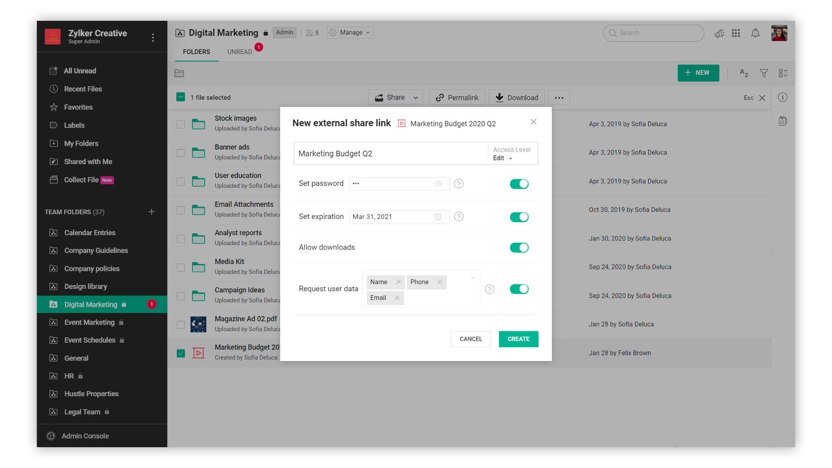Remove the Phone tag from user data
The height and width of the screenshot is (468, 832).
(x=439, y=282)
